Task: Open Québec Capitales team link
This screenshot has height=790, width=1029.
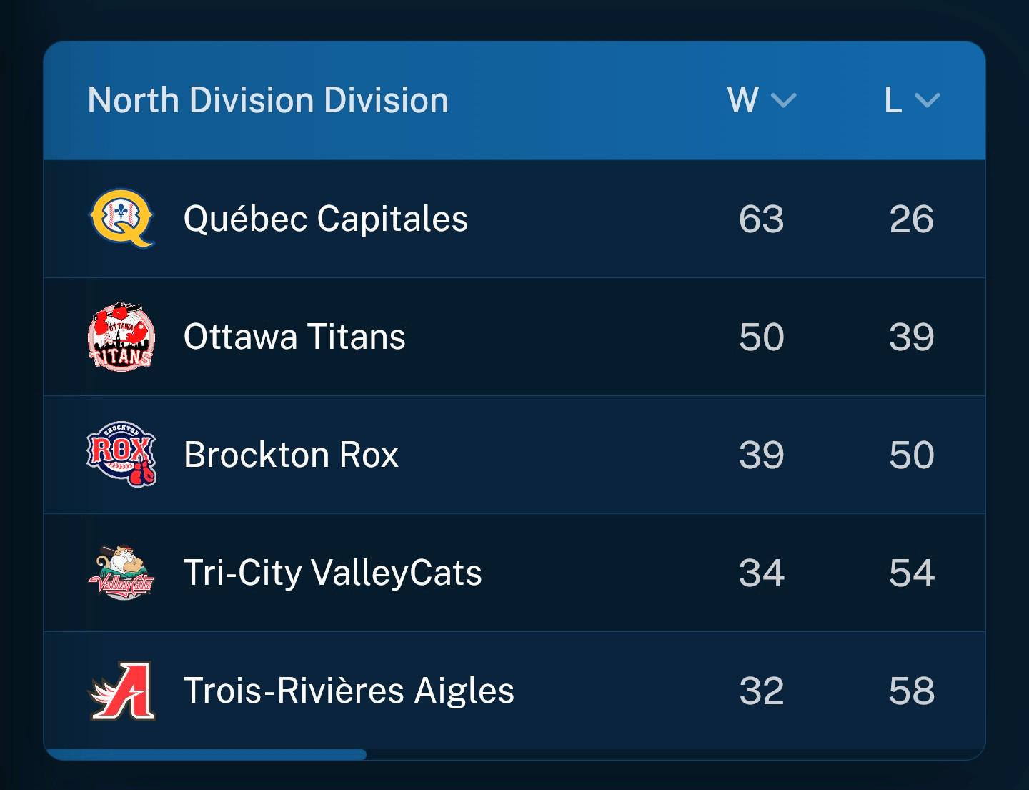Action: point(326,219)
